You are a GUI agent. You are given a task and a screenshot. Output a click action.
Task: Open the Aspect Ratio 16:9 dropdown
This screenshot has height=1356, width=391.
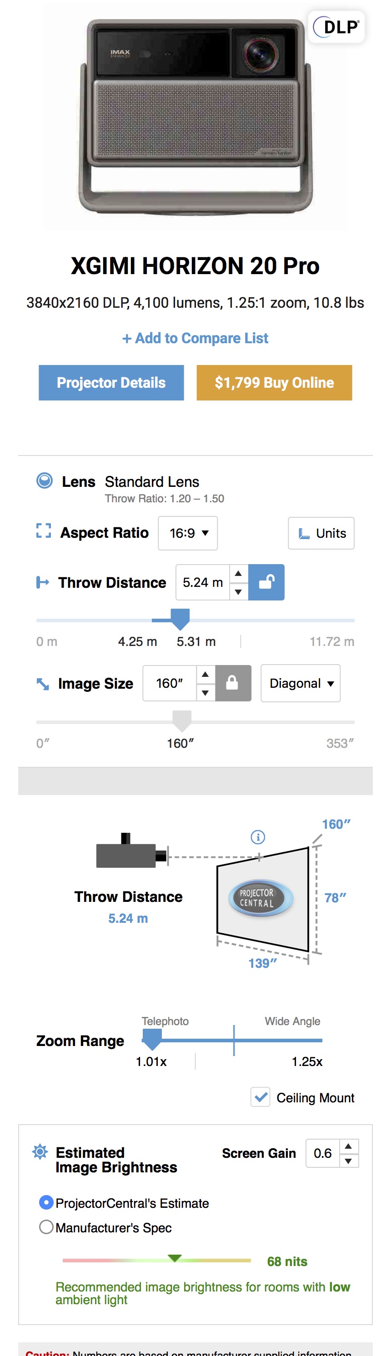tap(188, 533)
